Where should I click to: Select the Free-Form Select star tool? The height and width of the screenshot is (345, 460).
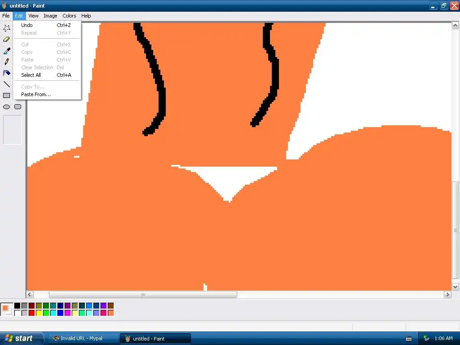point(7,28)
